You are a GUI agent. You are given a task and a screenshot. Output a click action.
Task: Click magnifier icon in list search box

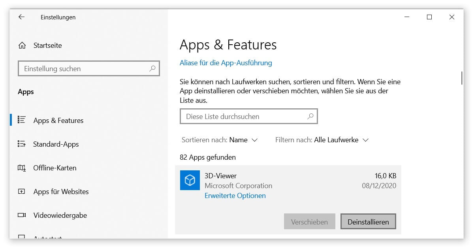click(310, 116)
